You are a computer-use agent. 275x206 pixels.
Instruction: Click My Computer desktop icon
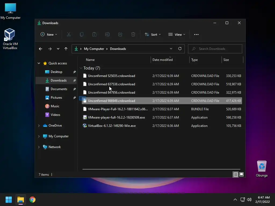10,11
